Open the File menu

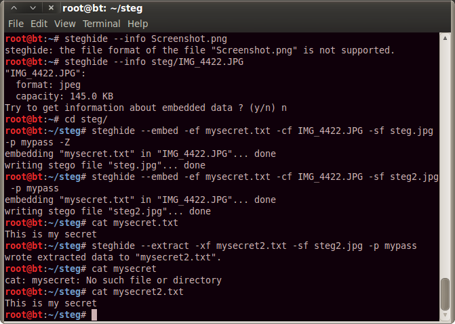[x=16, y=24]
